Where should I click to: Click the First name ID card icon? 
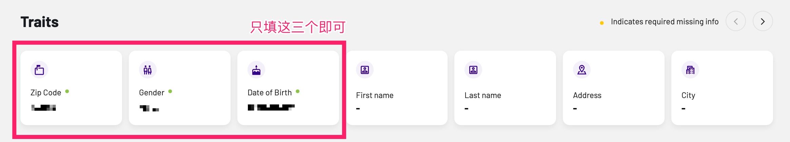point(365,70)
